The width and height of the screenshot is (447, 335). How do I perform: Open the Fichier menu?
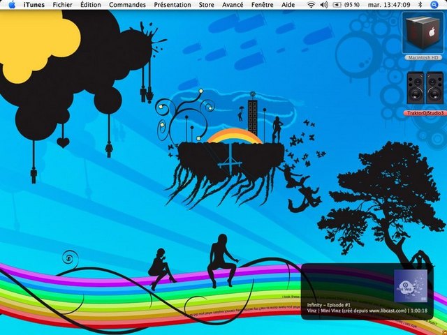[62, 5]
